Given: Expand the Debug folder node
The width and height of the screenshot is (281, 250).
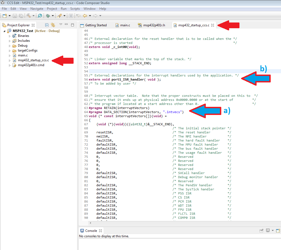Looking at the screenshot, I should [10, 46].
